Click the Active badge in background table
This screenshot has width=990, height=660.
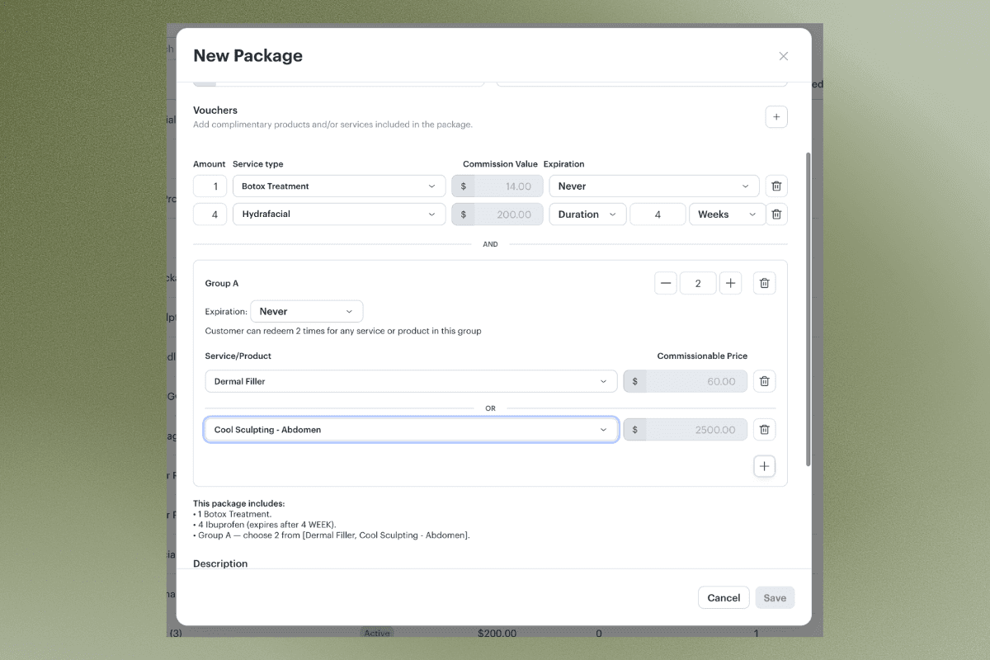click(377, 634)
